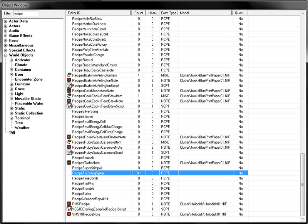
Task: Click the note icon beside RecipesCookCooksFiendStewNote
Action: coord(69,101)
